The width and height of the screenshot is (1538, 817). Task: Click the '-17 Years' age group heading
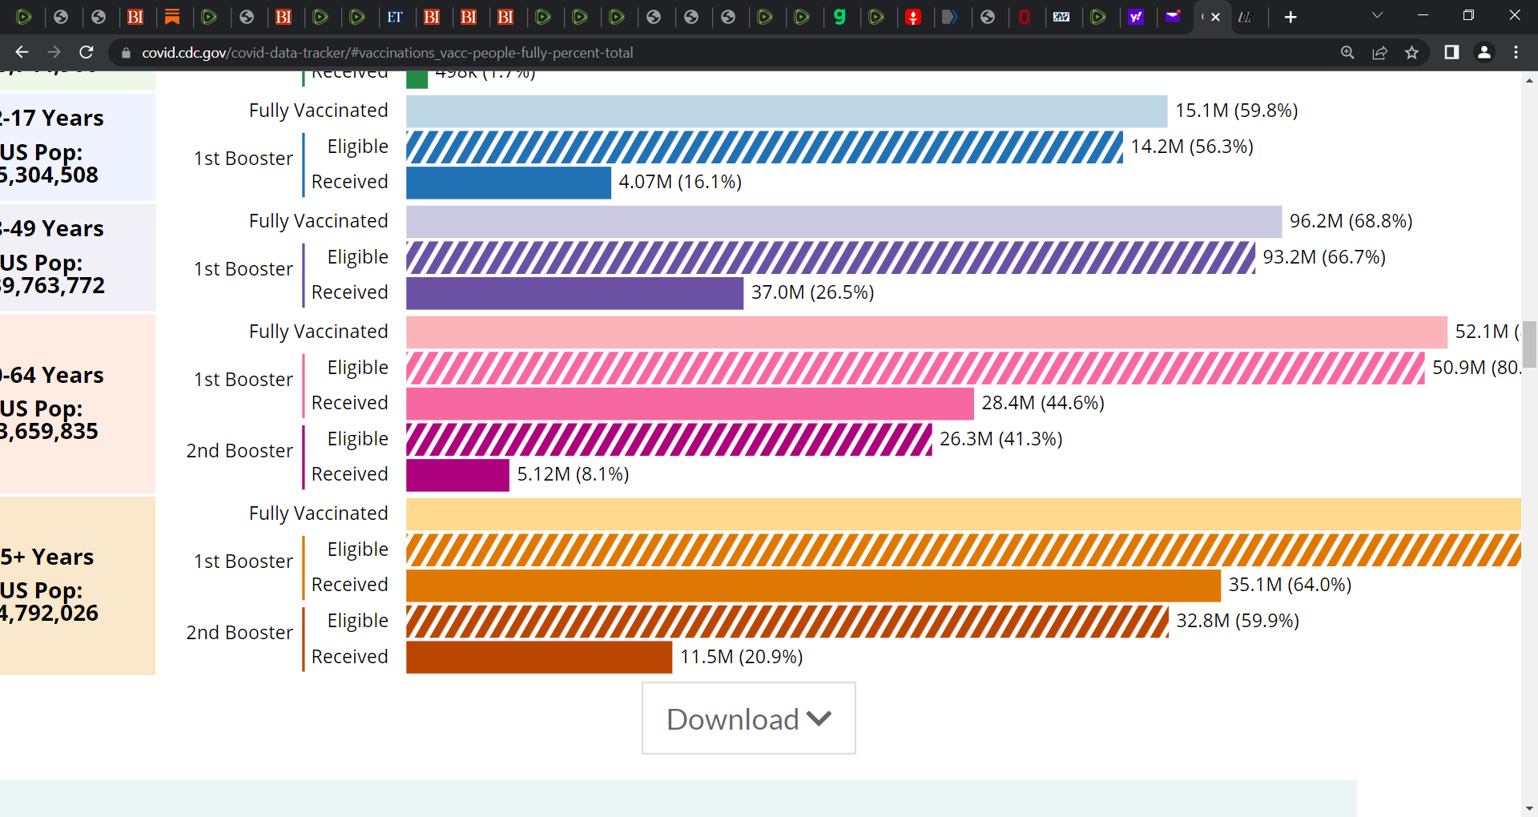point(52,118)
